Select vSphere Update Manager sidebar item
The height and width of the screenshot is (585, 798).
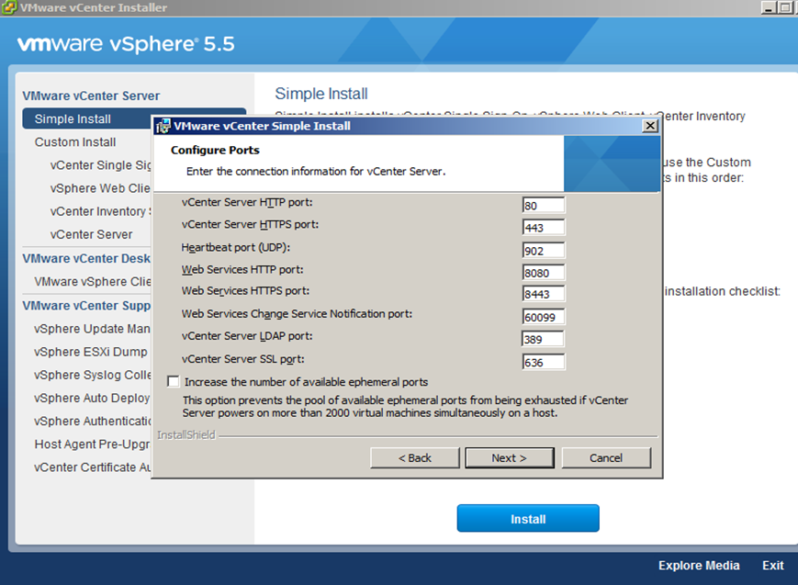click(92, 329)
